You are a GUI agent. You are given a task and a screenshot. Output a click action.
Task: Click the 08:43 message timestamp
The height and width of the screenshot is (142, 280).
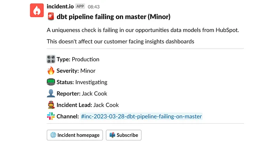pos(94,7)
